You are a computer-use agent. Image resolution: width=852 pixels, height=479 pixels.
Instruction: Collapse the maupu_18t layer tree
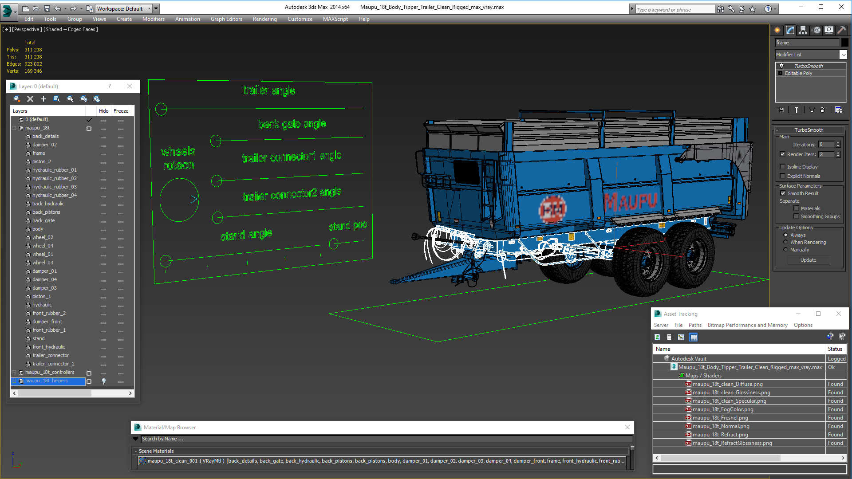pos(14,128)
